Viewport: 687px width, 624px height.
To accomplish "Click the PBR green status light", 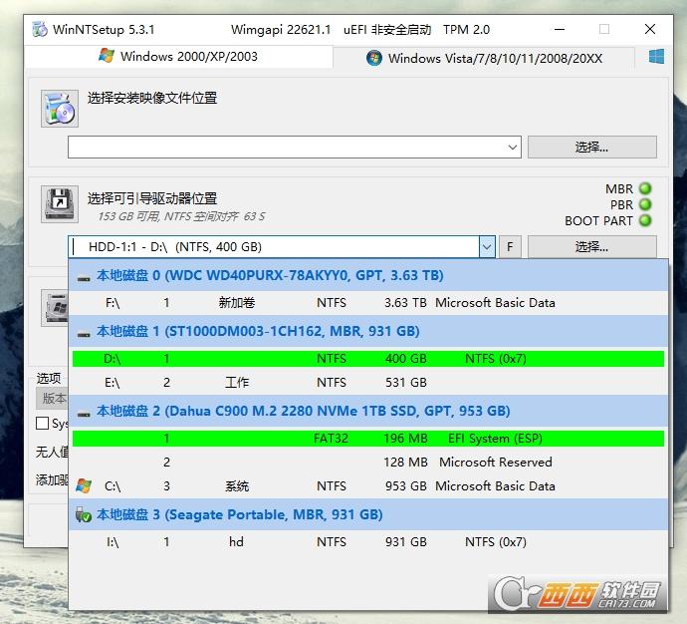I will pyautogui.click(x=645, y=204).
